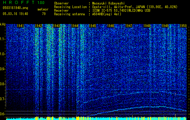Select the 1943 time marker
The image size is (190, 120).
[x=56, y=26]
